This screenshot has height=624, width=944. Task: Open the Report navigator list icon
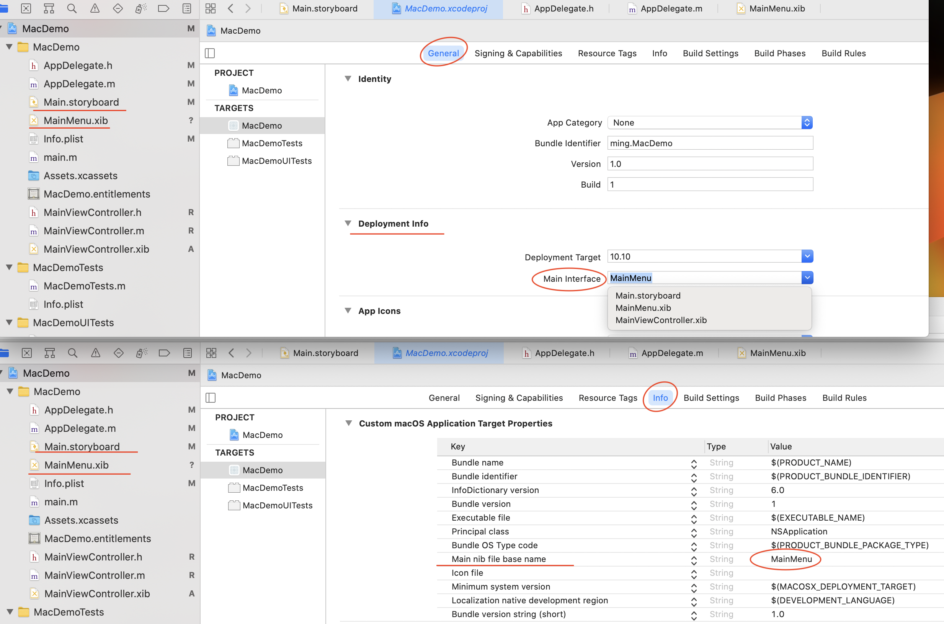click(186, 8)
